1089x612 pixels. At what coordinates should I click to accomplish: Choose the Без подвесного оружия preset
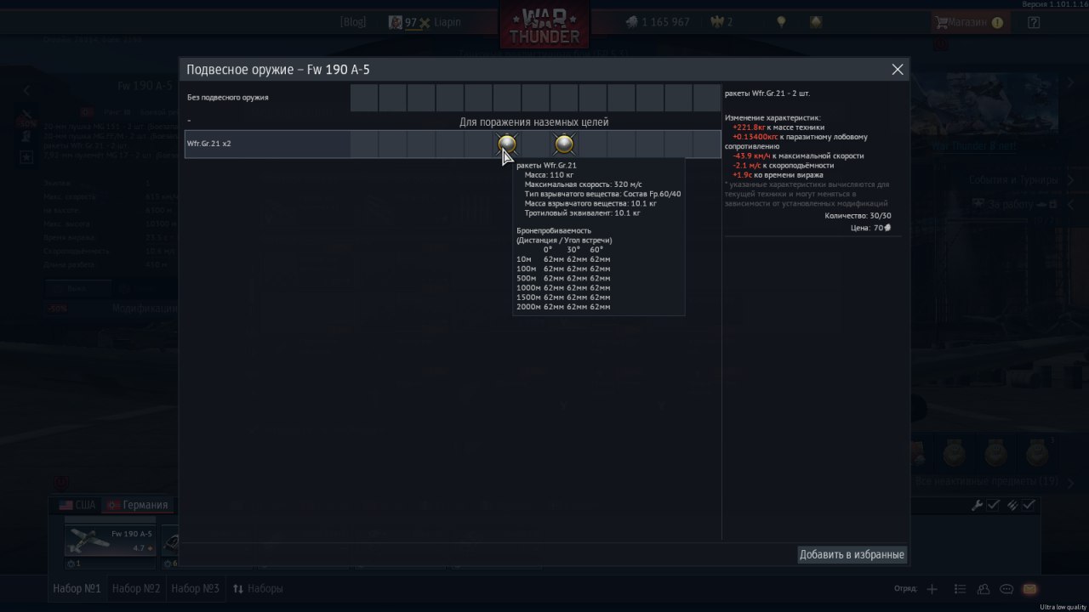click(x=453, y=98)
